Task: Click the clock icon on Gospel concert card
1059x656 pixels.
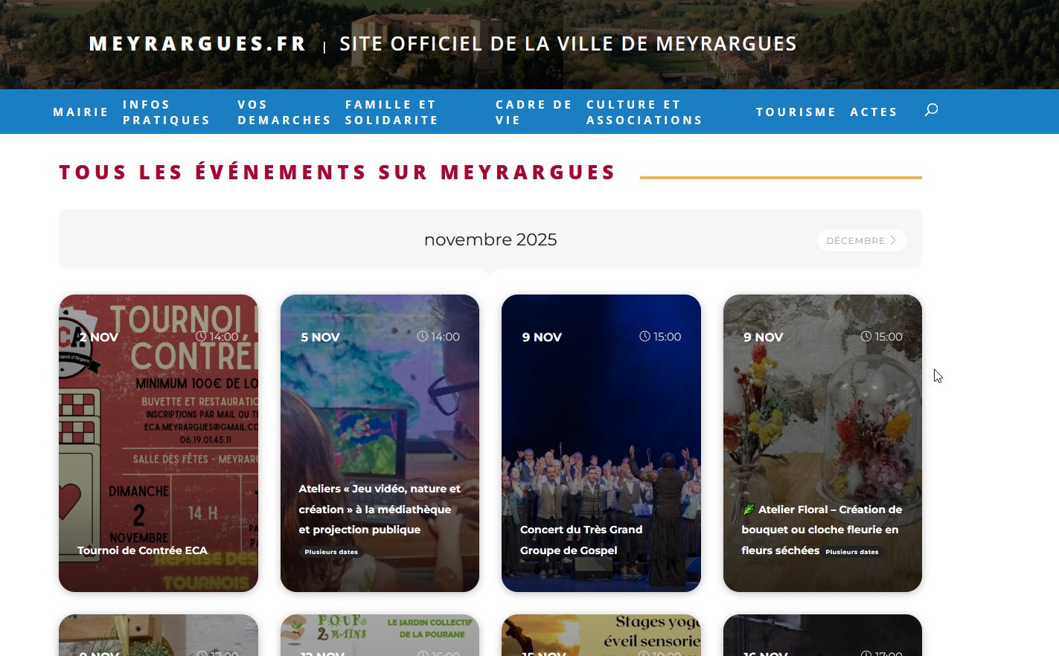Action: 644,336
